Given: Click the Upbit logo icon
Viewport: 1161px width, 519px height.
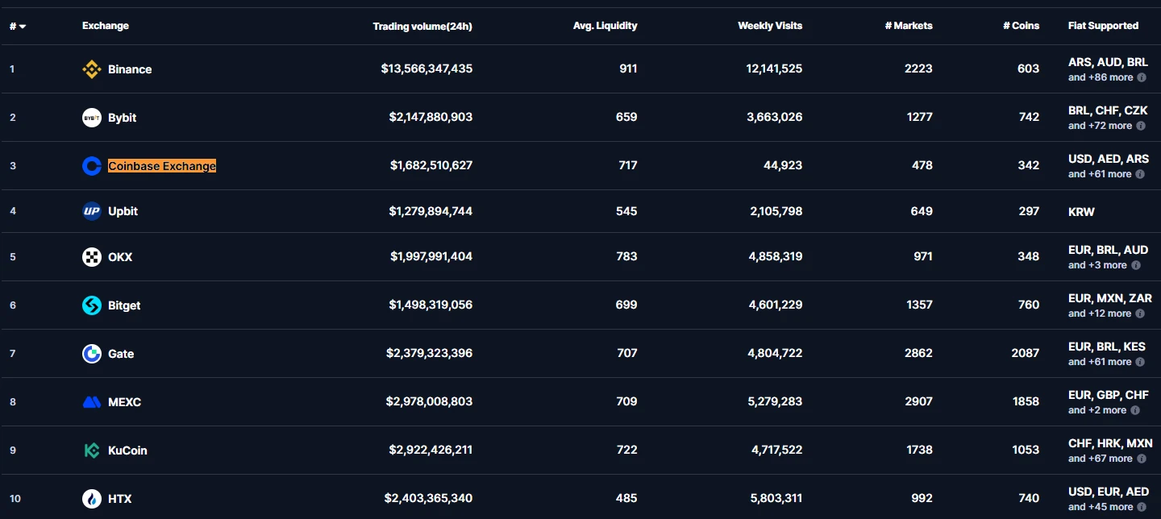Looking at the screenshot, I should point(92,211).
